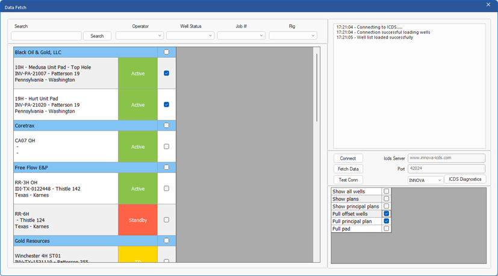Toggle the Pull pad checkbox
The image size is (498, 276).
click(387, 229)
